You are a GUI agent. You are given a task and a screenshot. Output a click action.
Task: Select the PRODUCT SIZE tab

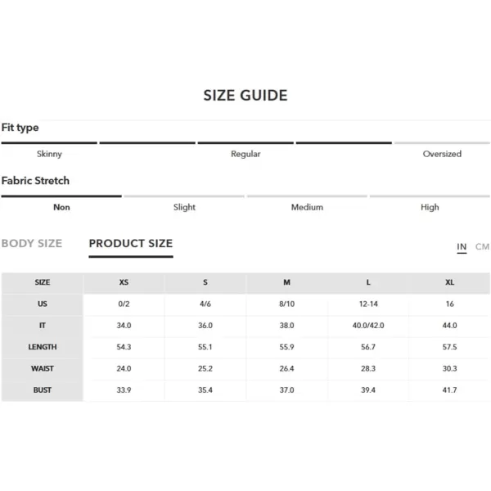pos(131,243)
